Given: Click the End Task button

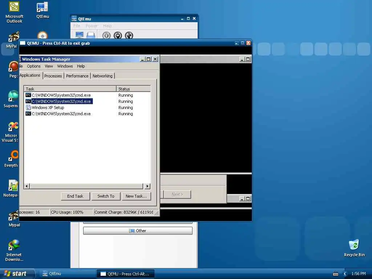Looking at the screenshot, I should coord(75,196).
